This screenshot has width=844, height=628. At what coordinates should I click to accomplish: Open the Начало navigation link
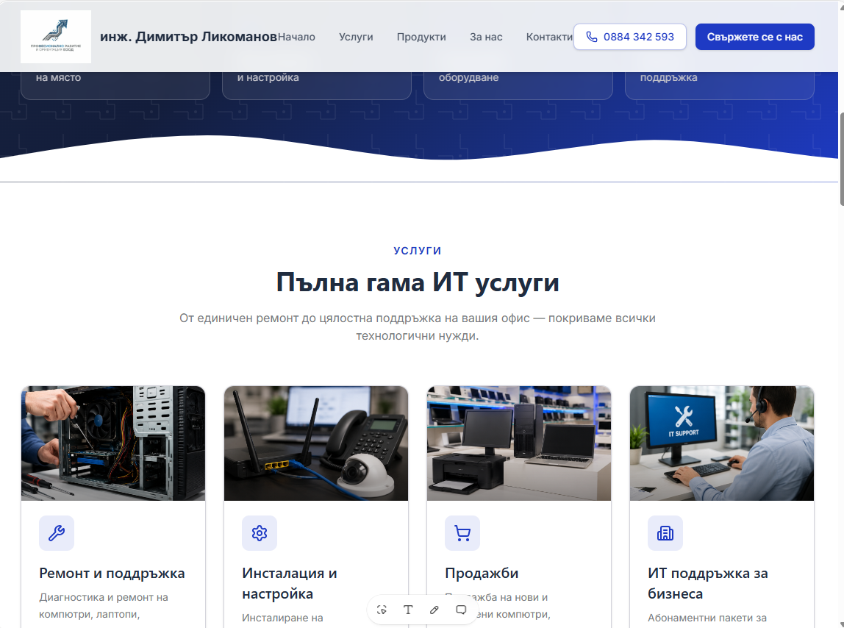[x=296, y=37]
